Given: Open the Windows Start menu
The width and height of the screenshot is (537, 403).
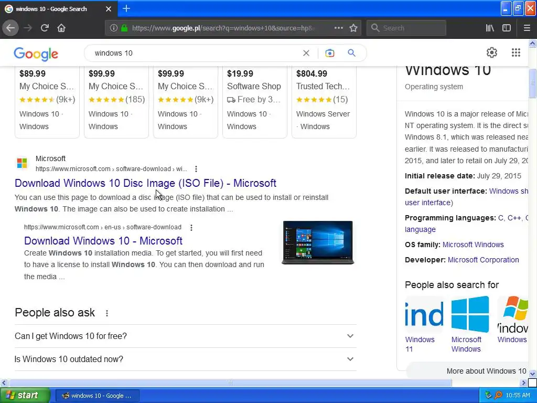Looking at the screenshot, I should (x=25, y=395).
